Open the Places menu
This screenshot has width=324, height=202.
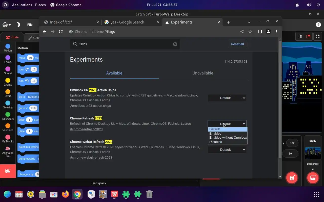click(40, 5)
